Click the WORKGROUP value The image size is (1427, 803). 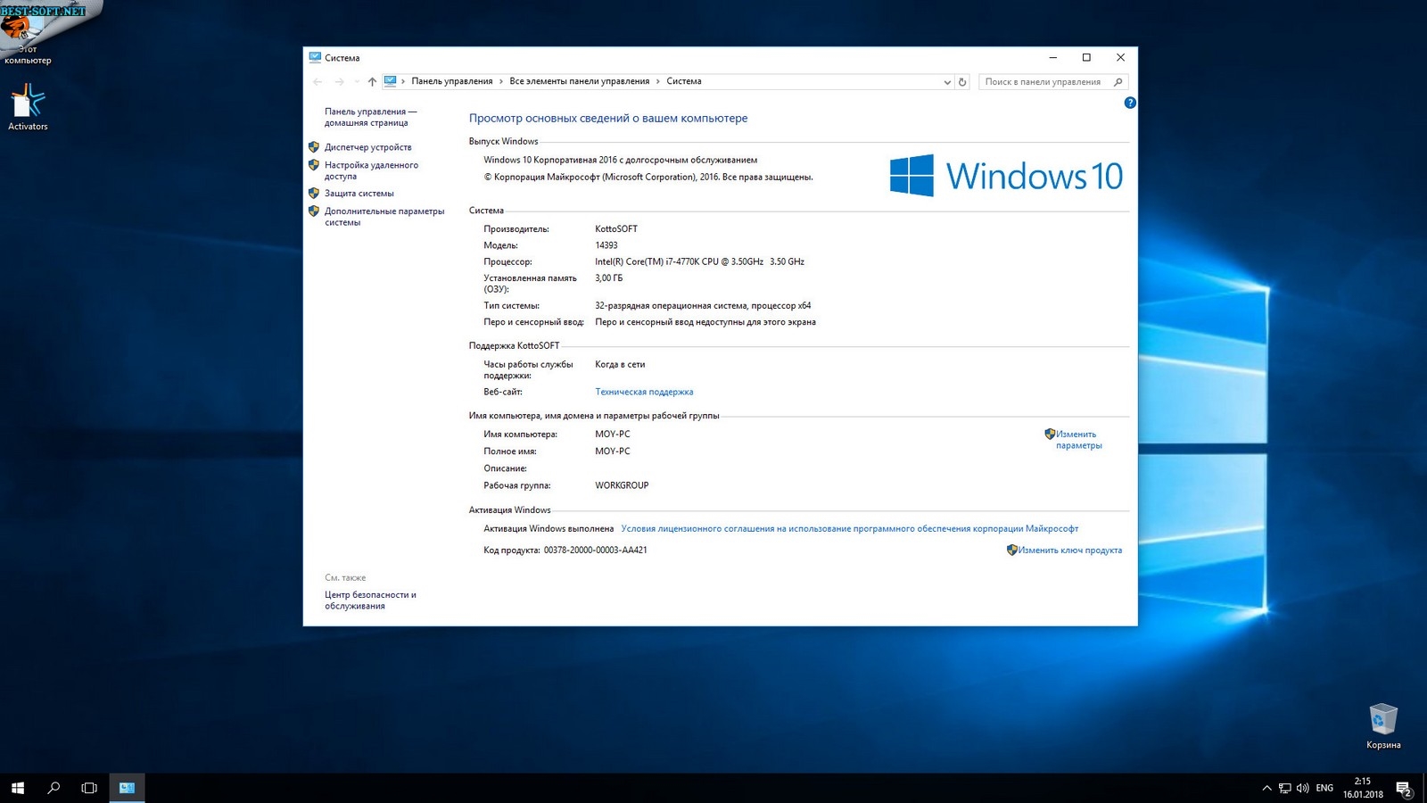click(x=622, y=485)
